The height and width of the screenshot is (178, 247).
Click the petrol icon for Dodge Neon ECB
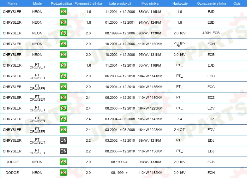pyautogui.click(x=63, y=162)
